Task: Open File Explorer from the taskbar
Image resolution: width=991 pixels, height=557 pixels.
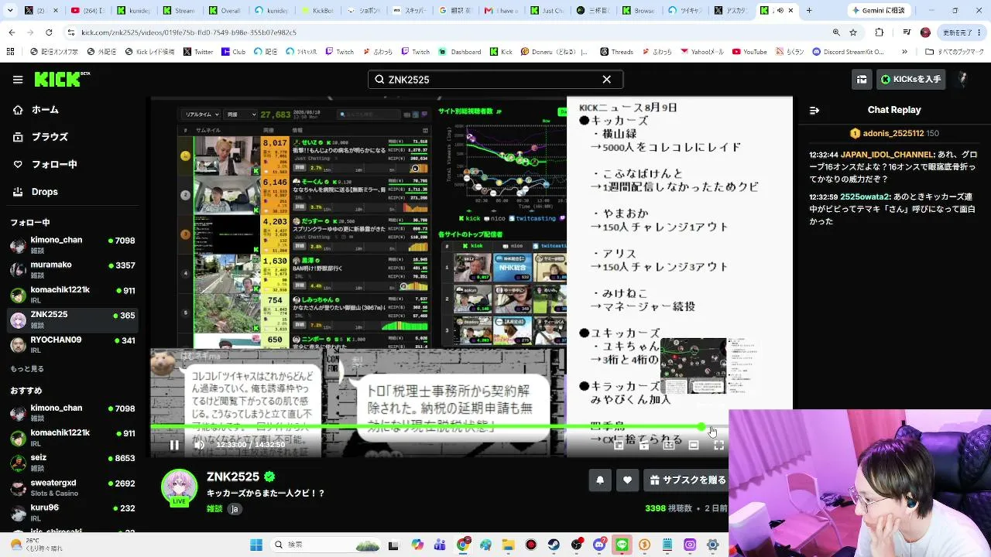Action: pyautogui.click(x=509, y=545)
